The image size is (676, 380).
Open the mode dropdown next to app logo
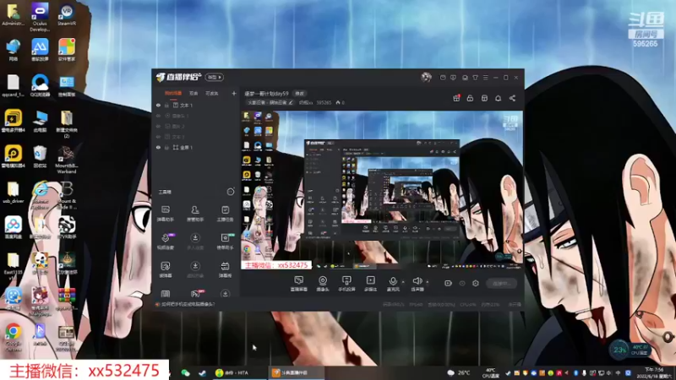click(215, 77)
